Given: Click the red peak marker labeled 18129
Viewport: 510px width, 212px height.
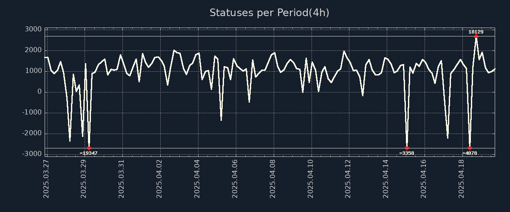Looking at the screenshot, I should point(476,36).
